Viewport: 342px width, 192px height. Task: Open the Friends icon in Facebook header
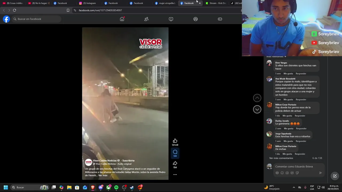click(146, 19)
